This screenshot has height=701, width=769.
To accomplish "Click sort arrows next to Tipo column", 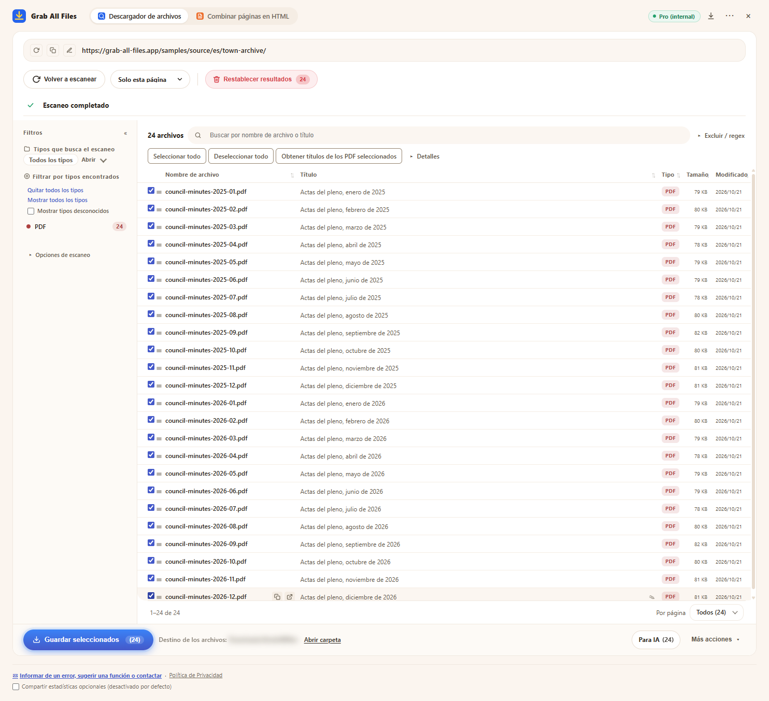I will coord(678,175).
